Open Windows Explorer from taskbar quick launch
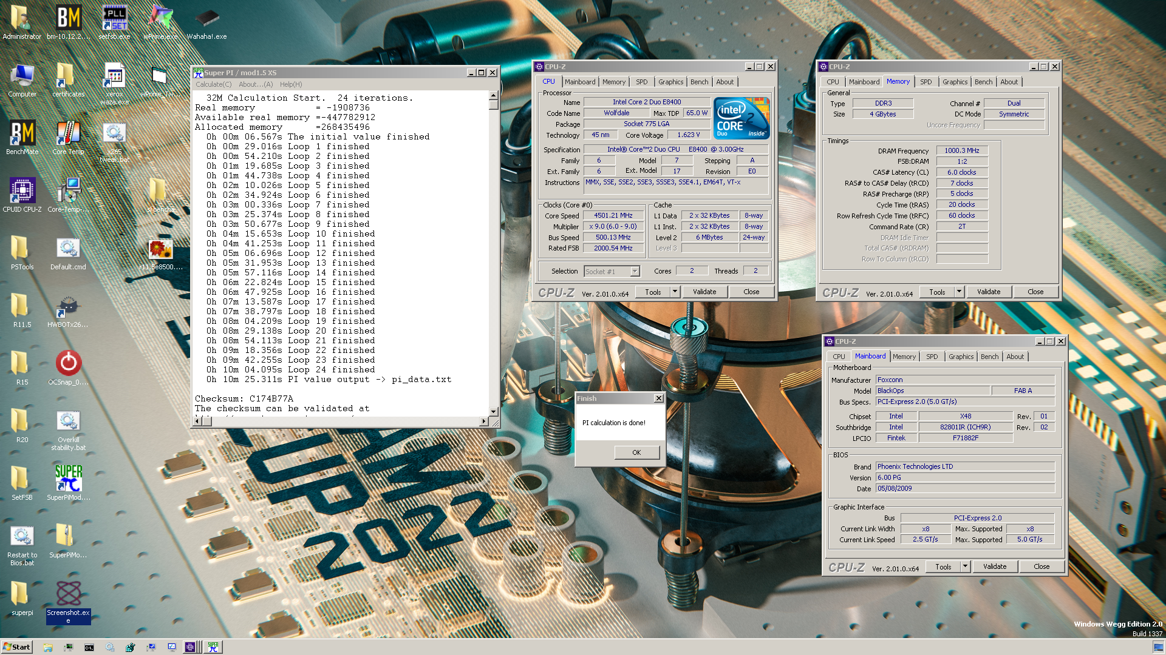The height and width of the screenshot is (655, 1166). point(47,647)
